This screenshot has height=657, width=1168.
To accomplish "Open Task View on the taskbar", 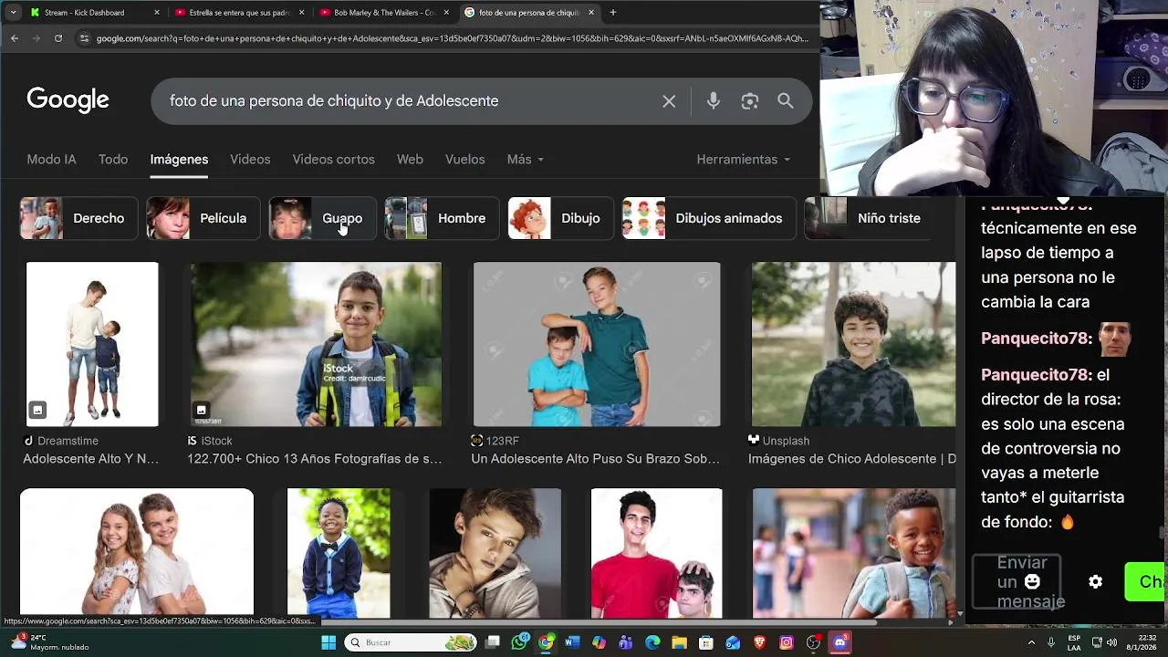I will tap(493, 642).
